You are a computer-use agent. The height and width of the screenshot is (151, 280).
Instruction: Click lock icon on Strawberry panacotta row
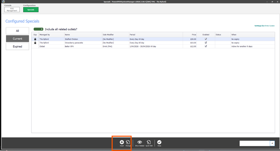pos(35,43)
